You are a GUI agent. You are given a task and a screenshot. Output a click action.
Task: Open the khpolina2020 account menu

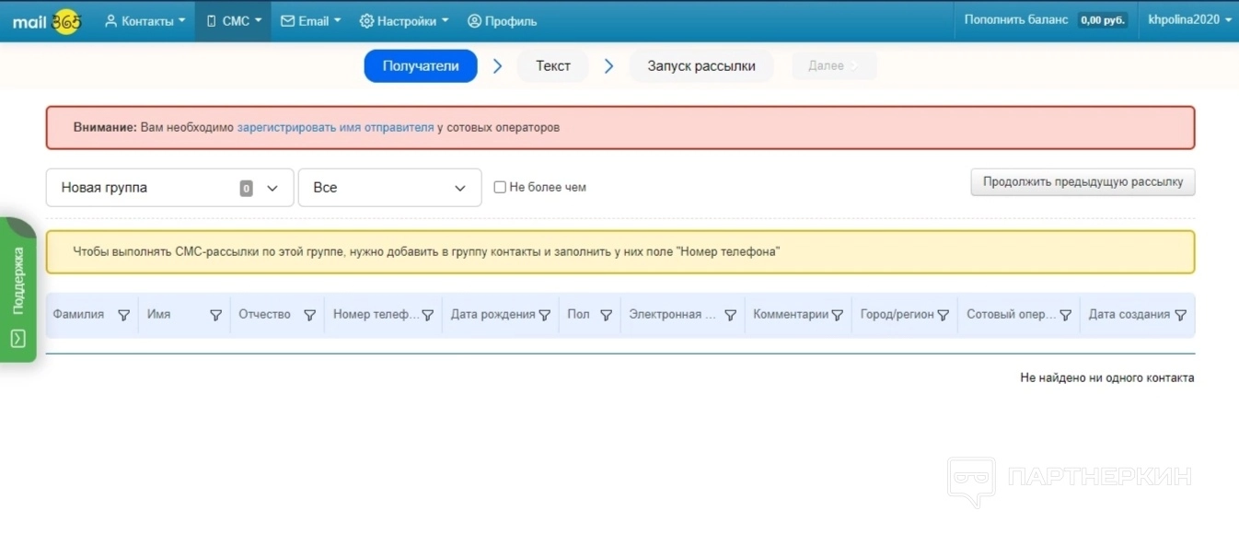coord(1189,20)
